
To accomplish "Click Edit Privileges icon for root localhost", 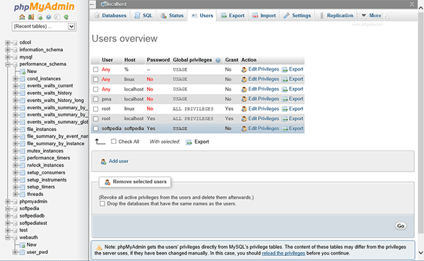I will pyautogui.click(x=245, y=119).
